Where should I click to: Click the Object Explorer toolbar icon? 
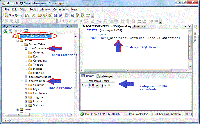click(x=77, y=15)
